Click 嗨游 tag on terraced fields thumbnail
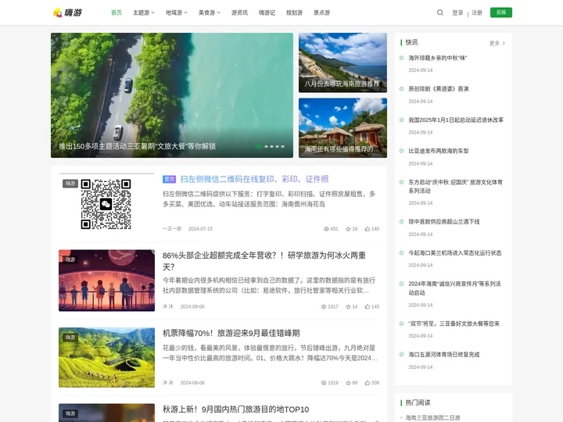This screenshot has width=563, height=422. tap(70, 338)
